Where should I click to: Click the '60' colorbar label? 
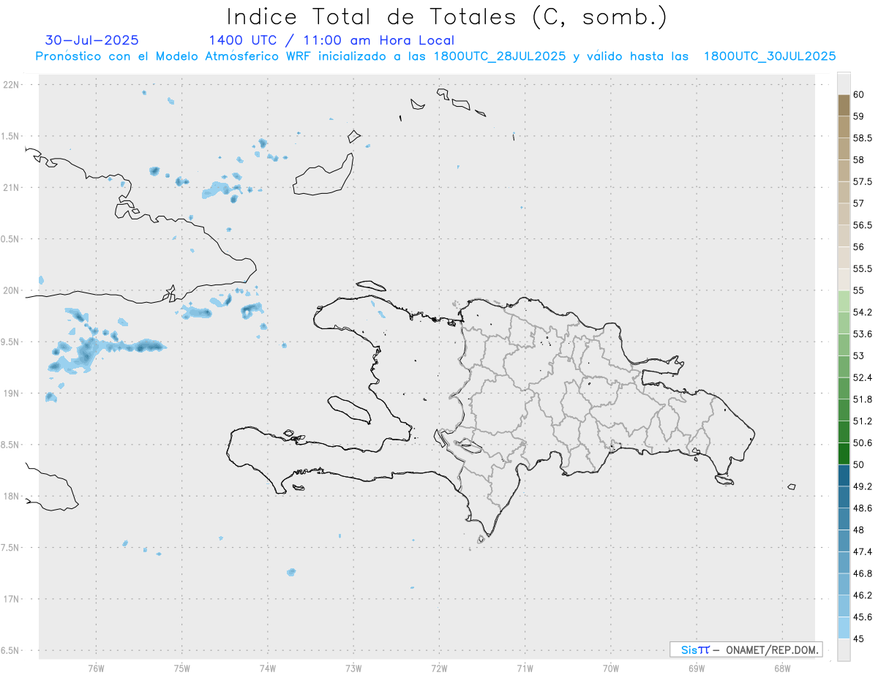tap(858, 95)
